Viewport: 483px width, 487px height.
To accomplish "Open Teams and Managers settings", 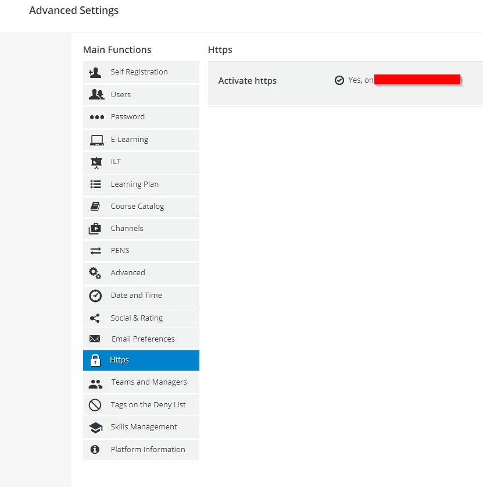I will tap(149, 382).
